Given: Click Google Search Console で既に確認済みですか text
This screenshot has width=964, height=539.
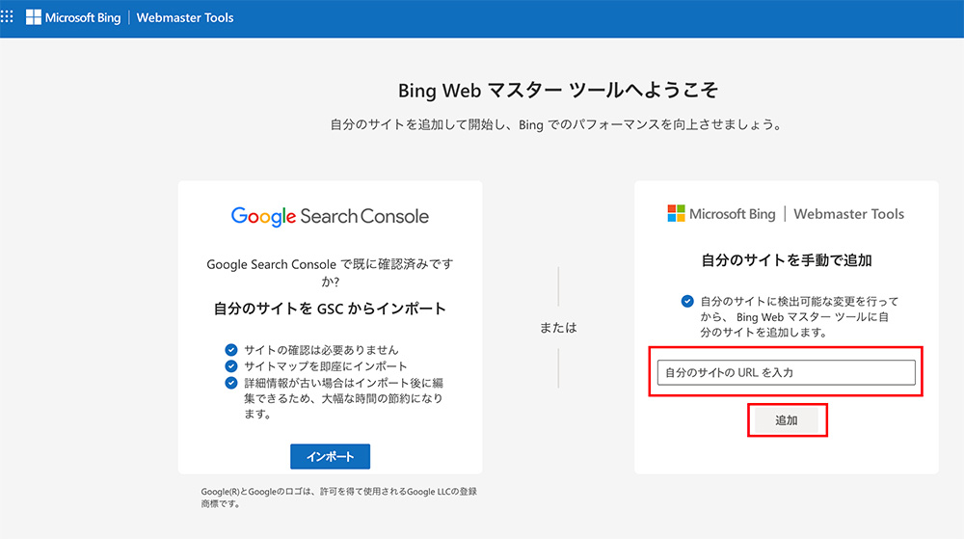Looking at the screenshot, I should click(x=330, y=273).
